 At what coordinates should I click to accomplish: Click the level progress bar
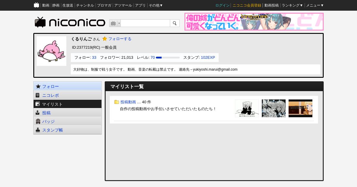168,58
